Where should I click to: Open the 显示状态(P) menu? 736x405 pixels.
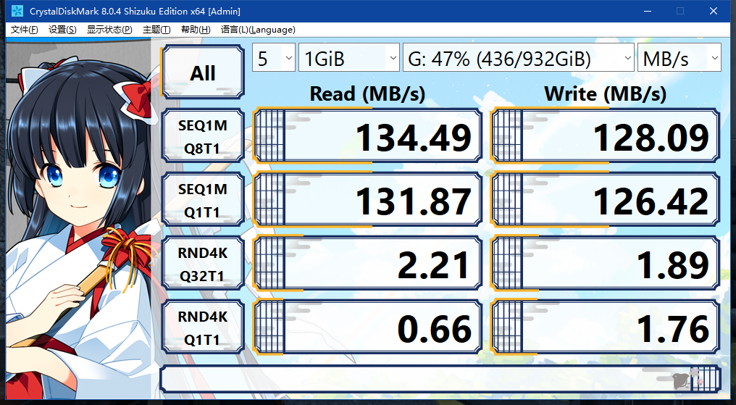[109, 30]
